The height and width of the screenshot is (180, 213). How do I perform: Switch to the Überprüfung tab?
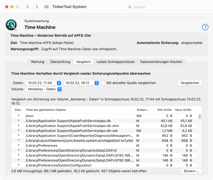[x=60, y=62]
